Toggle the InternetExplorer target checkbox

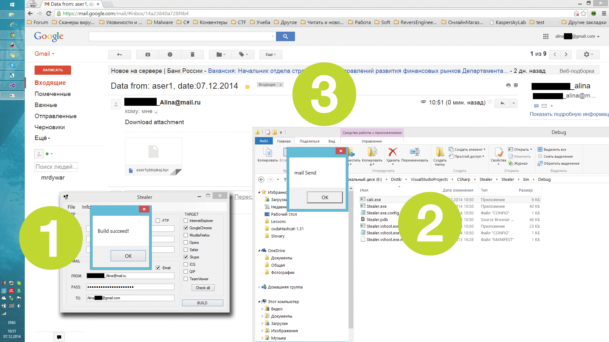[x=186, y=221]
